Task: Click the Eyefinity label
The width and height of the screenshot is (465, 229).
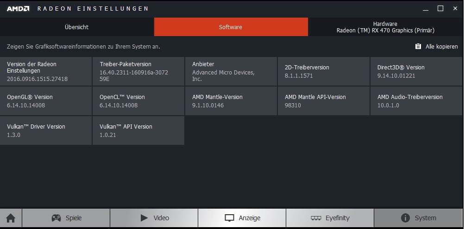Action: (x=338, y=218)
